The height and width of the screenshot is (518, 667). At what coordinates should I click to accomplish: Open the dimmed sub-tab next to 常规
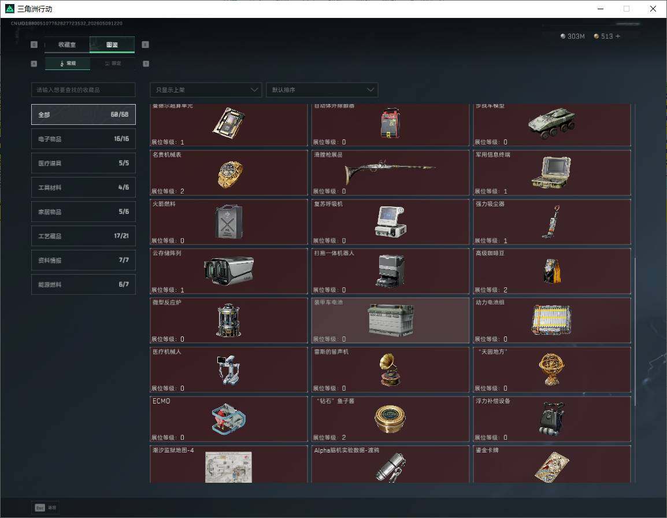pyautogui.click(x=113, y=64)
